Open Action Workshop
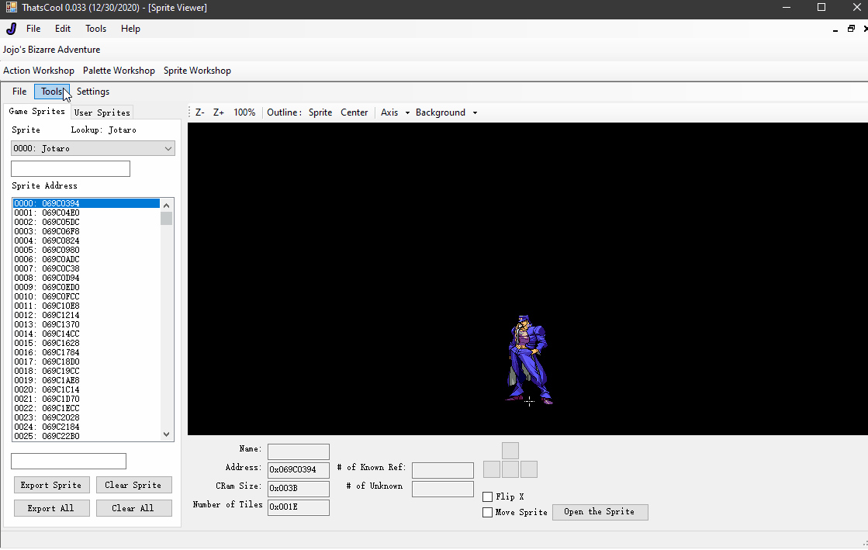The image size is (868, 550). pos(39,71)
